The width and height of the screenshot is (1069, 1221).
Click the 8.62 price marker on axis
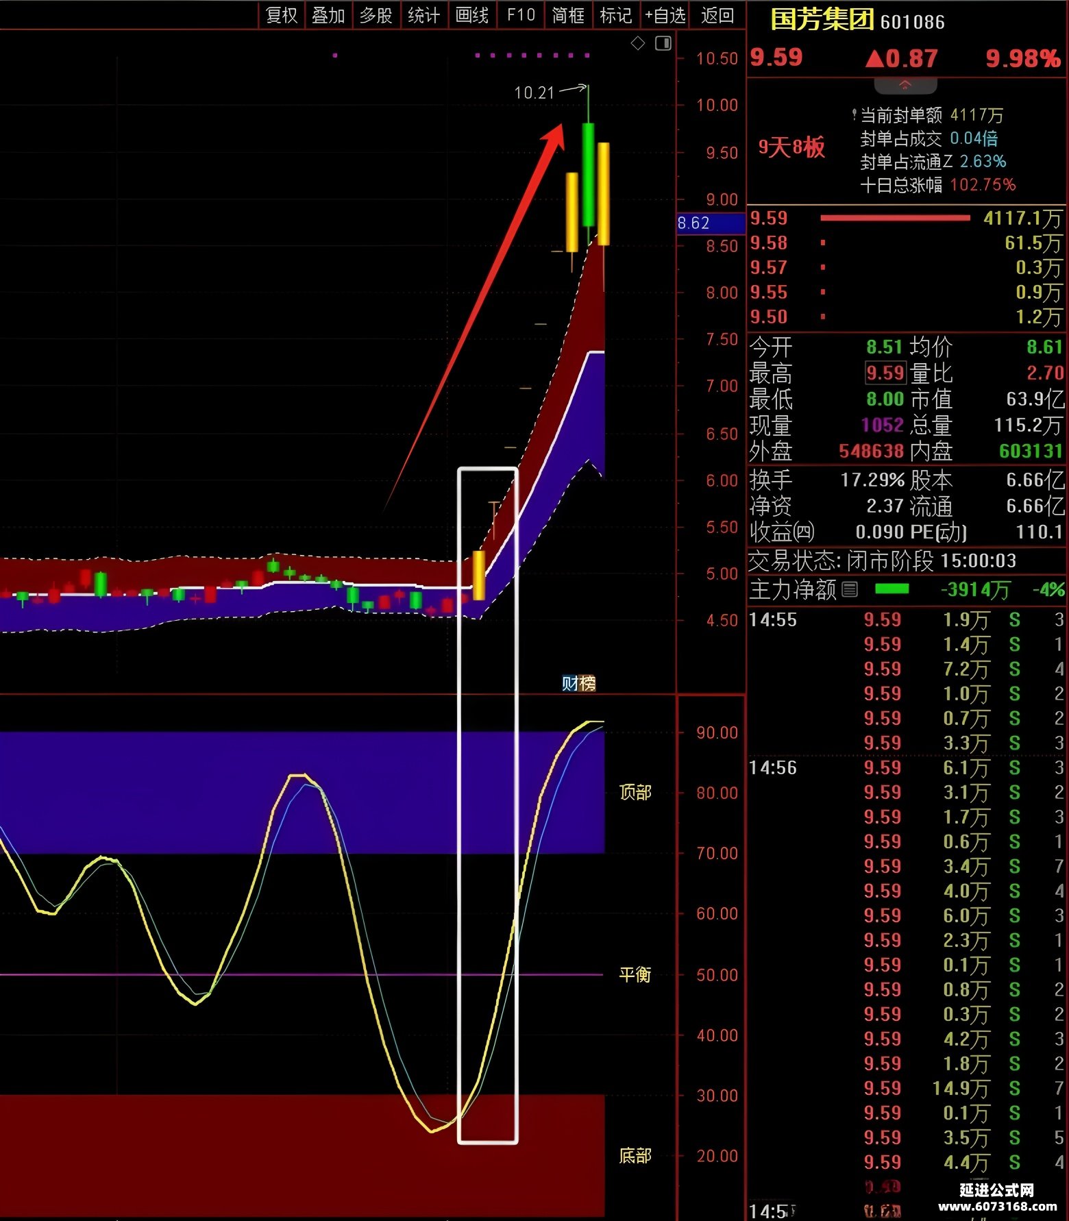(711, 223)
